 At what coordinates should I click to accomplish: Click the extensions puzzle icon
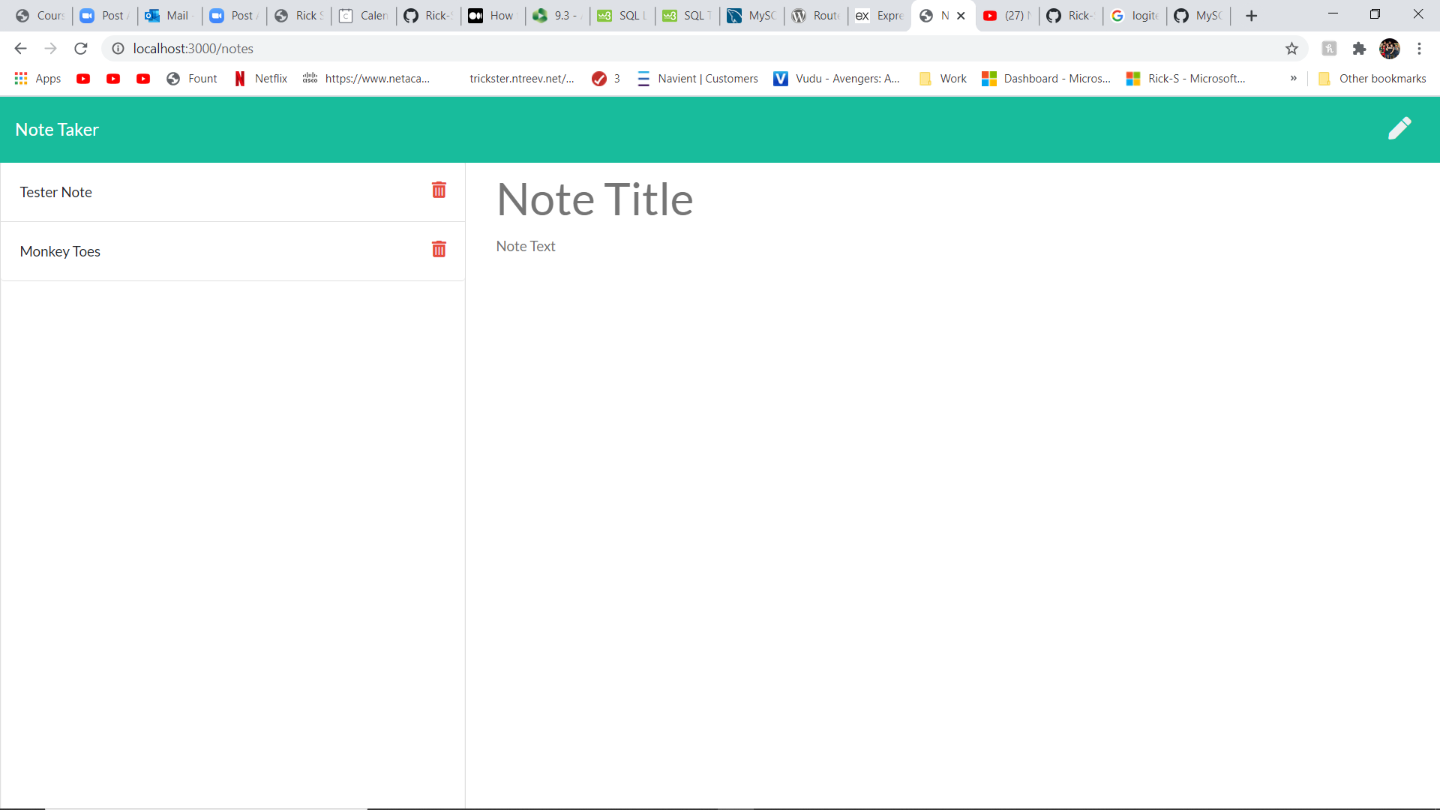coord(1360,48)
